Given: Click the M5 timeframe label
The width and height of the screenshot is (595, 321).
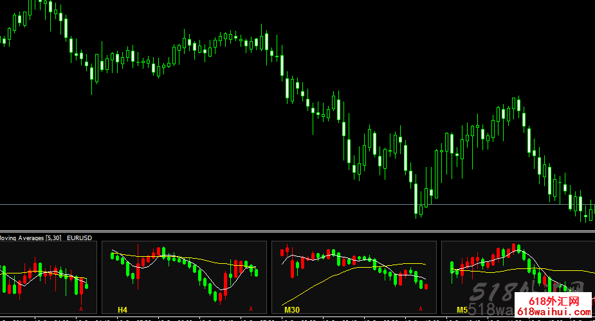Looking at the screenshot, I should 462,310.
